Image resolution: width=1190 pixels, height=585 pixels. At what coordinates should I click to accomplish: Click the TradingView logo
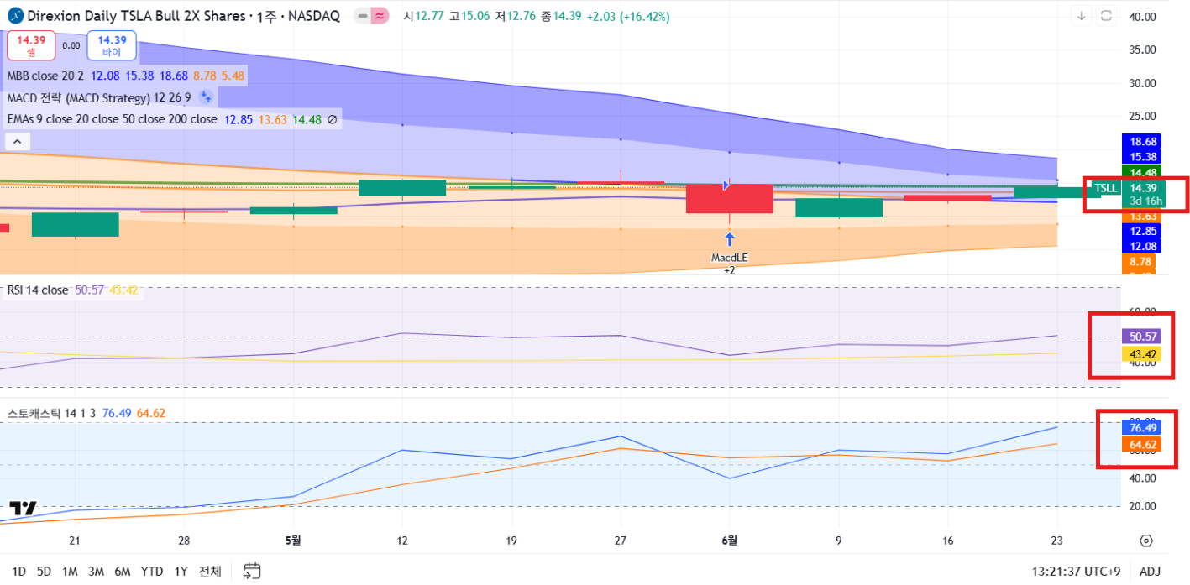(23, 509)
